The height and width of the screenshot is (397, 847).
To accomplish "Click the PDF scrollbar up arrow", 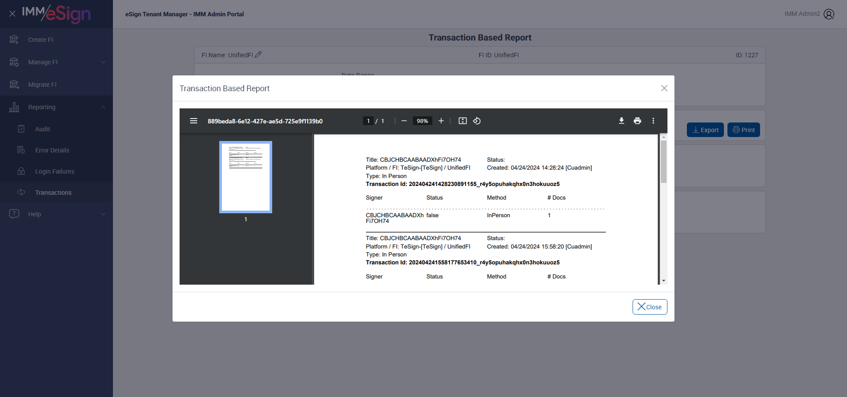I will (x=663, y=137).
